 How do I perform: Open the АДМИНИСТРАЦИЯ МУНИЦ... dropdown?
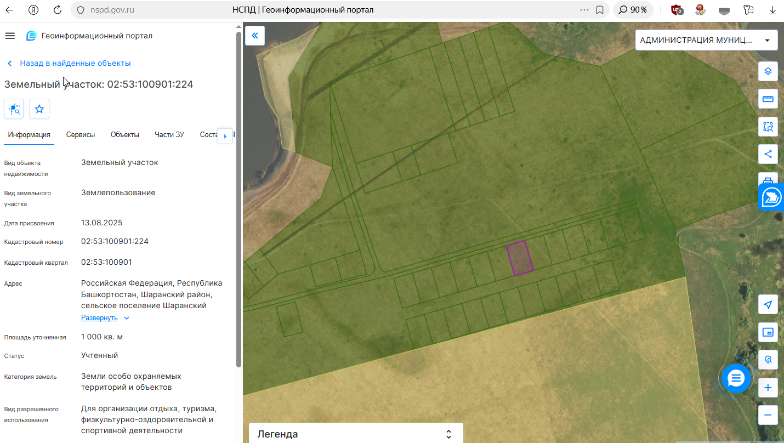[x=707, y=40]
